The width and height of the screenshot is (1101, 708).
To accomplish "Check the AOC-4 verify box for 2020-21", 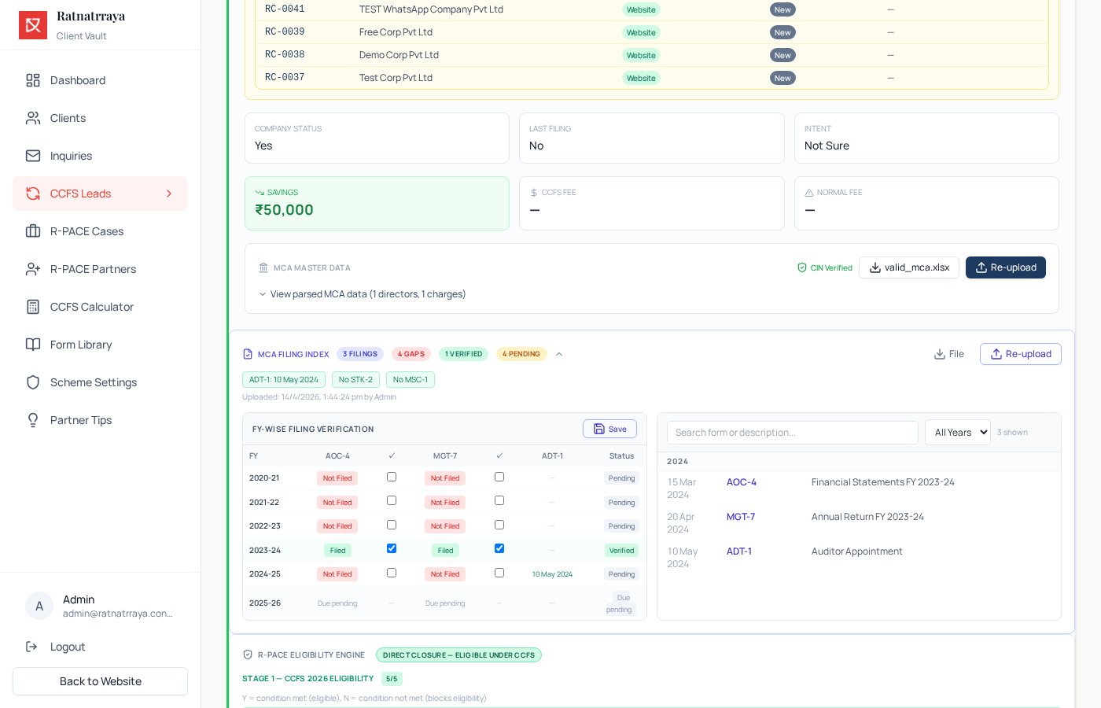I will [x=392, y=477].
